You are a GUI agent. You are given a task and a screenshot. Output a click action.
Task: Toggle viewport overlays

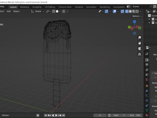click(114, 11)
